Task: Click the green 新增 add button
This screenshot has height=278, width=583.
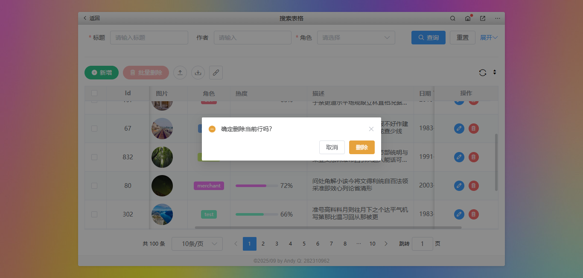Action: [101, 73]
